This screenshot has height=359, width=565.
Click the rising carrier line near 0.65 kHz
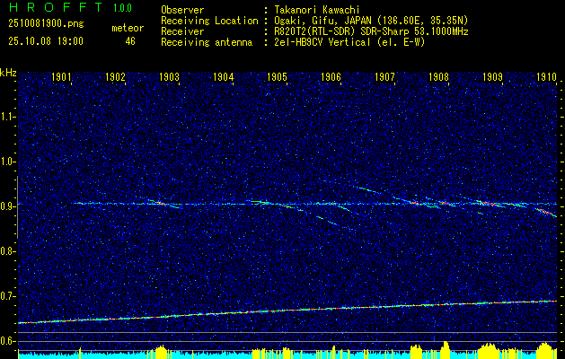287,311
